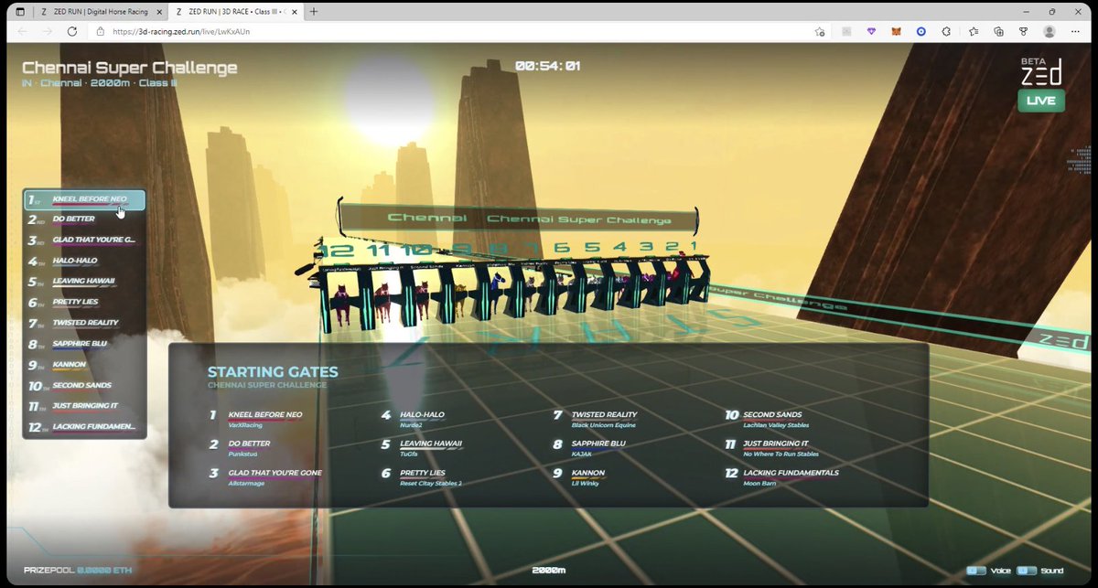Viewport: 1098px width, 588px height.
Task: Open the Favorites list icon
Action: [x=974, y=31]
